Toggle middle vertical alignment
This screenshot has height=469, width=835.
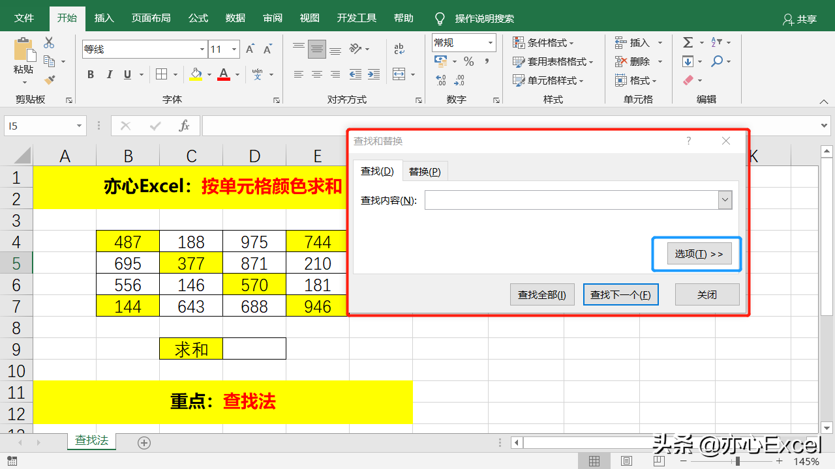(317, 49)
